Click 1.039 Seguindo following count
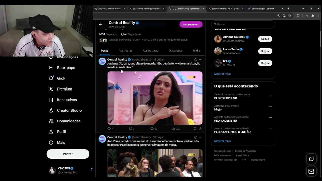The width and height of the screenshot is (322, 181). click(x=108, y=34)
